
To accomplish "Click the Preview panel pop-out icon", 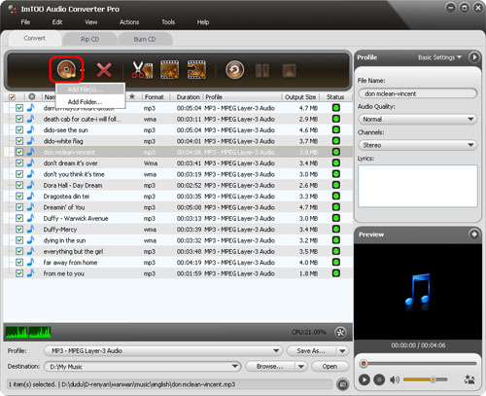I will click(x=474, y=234).
